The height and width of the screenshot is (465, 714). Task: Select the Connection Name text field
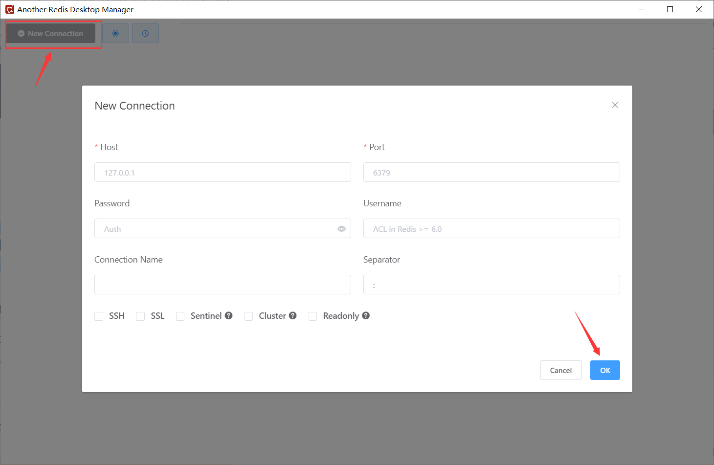pos(223,285)
